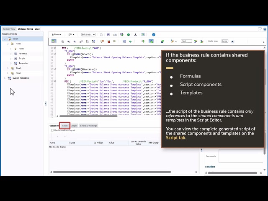Click the speech-bubble icon in the script toolbar
Viewport: 268px width, 201px height.
[114, 41]
